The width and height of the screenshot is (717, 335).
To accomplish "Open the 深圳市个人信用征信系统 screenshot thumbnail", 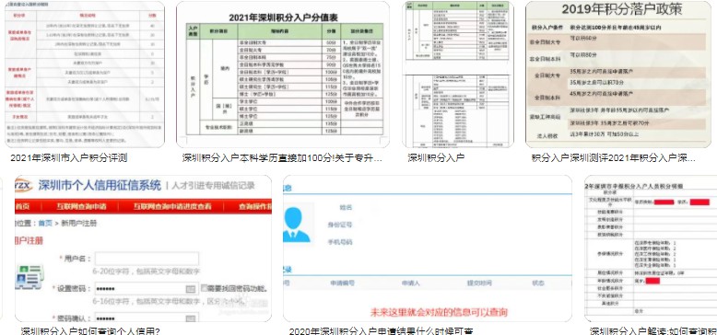I will pos(143,248).
